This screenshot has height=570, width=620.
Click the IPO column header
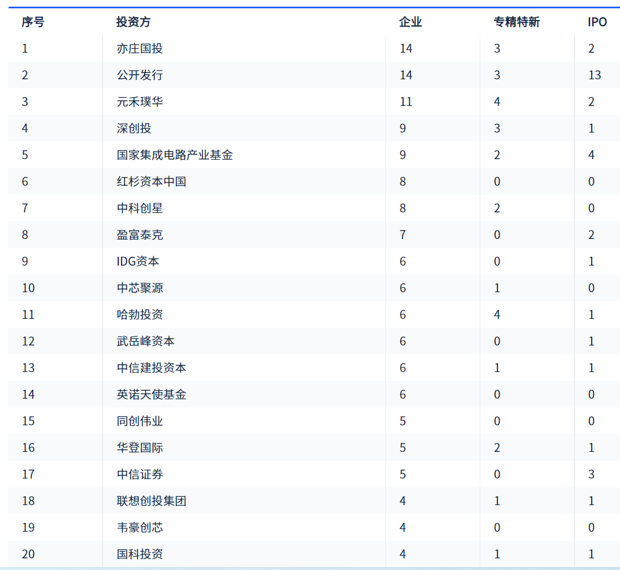pyautogui.click(x=597, y=22)
